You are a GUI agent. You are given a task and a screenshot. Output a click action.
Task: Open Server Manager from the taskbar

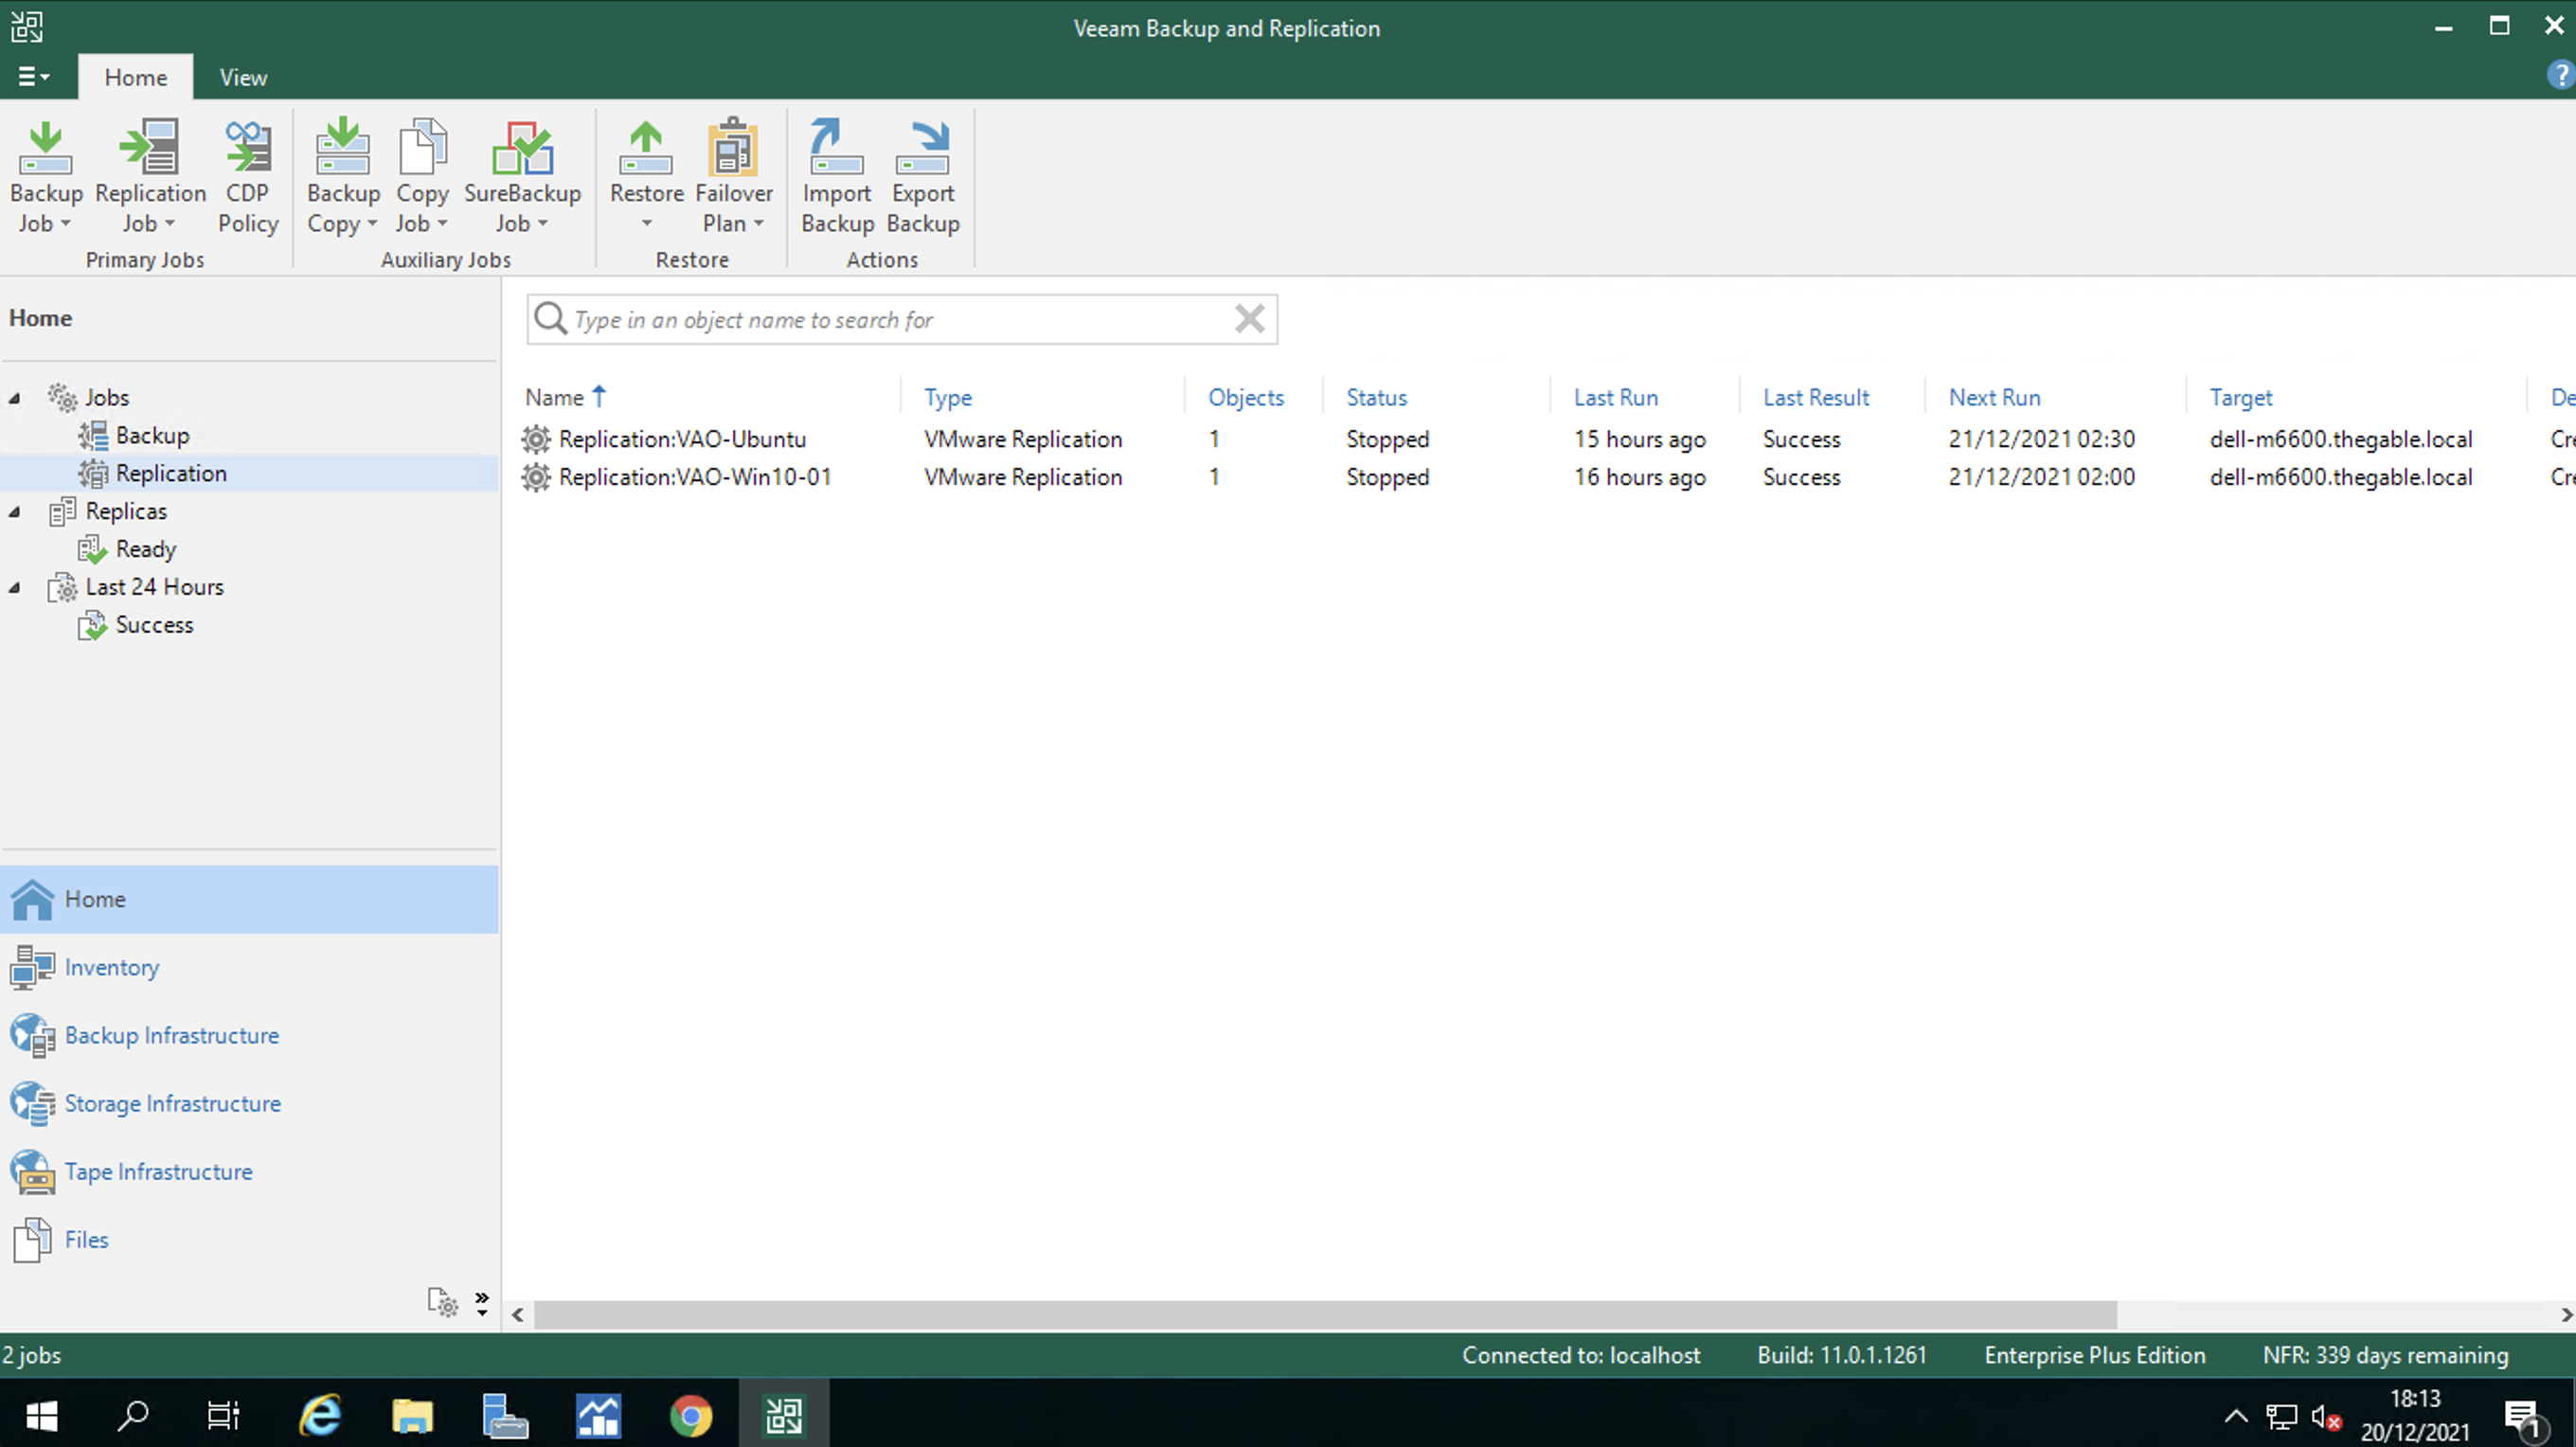505,1414
